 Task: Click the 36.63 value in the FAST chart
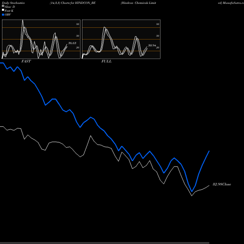point(72,43)
